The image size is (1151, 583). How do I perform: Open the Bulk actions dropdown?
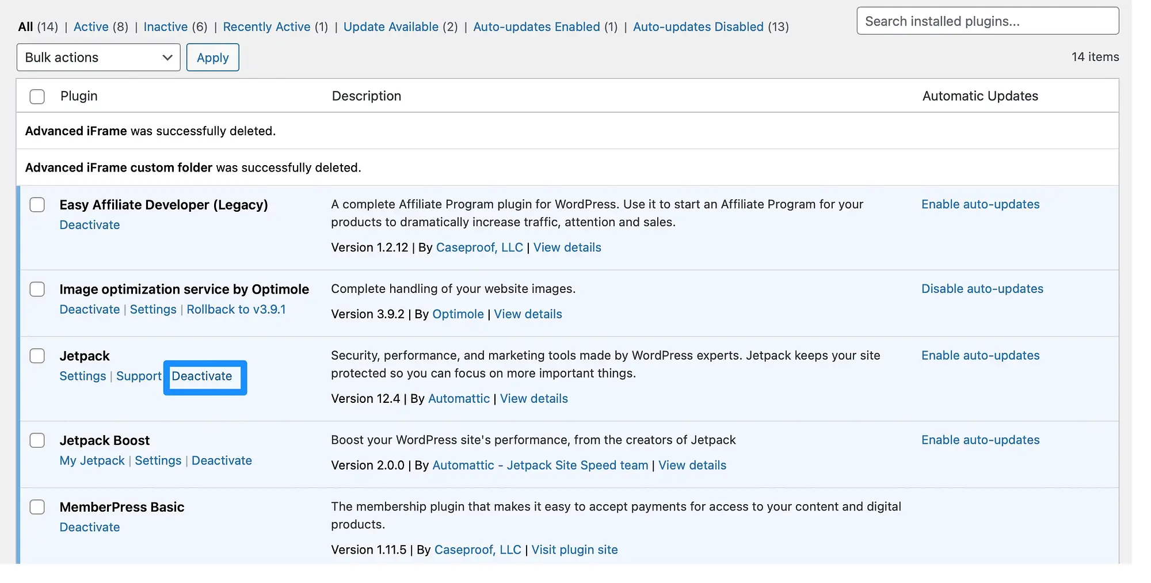coord(98,58)
